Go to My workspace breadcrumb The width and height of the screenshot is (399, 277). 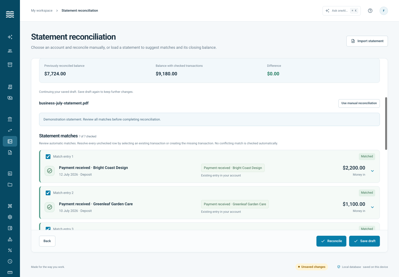click(42, 11)
